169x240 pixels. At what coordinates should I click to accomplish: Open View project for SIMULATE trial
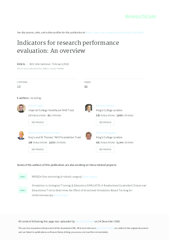(61, 195)
